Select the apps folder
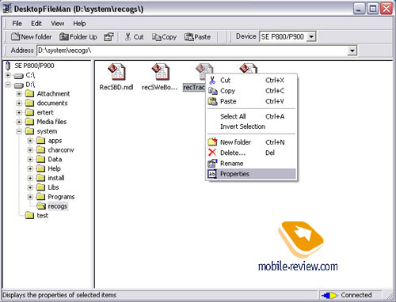This screenshot has width=396, height=302. pos(55,141)
